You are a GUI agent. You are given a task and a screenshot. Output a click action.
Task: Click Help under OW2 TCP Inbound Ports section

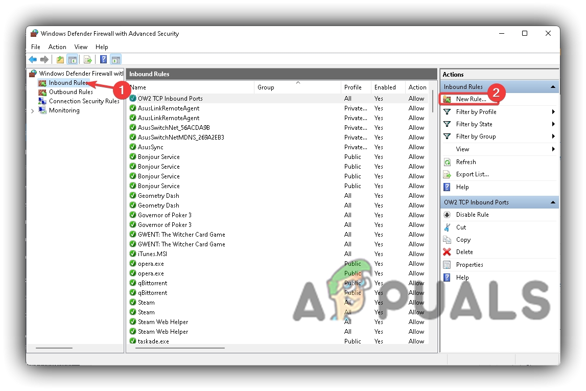tap(462, 278)
